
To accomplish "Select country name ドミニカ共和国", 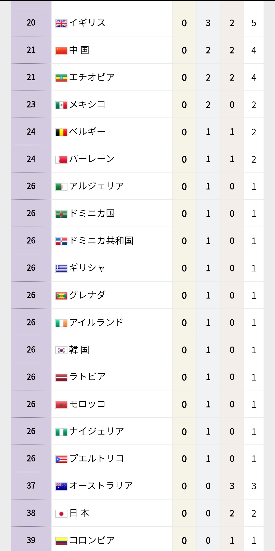I will [x=101, y=241].
